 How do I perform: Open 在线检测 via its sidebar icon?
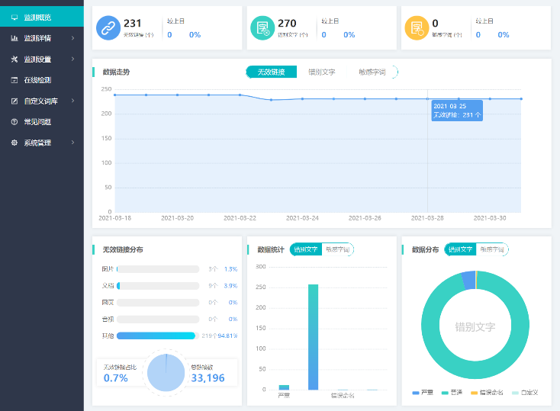(x=14, y=79)
